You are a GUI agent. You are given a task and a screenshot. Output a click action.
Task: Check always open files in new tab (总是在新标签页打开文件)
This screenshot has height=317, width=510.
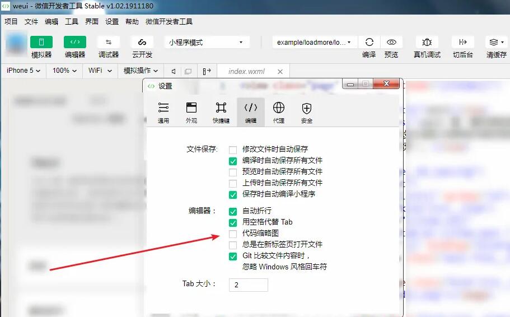click(233, 245)
